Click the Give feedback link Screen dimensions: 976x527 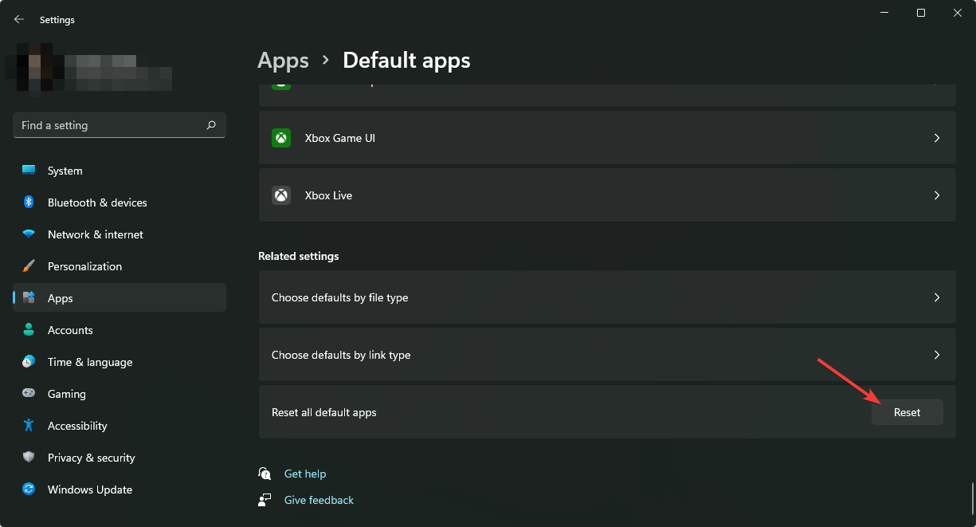pos(319,500)
